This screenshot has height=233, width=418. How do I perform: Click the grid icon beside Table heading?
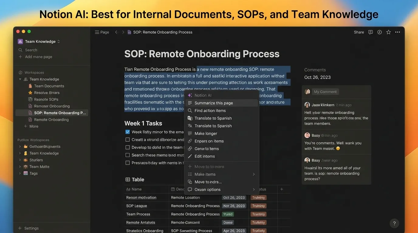click(x=128, y=180)
